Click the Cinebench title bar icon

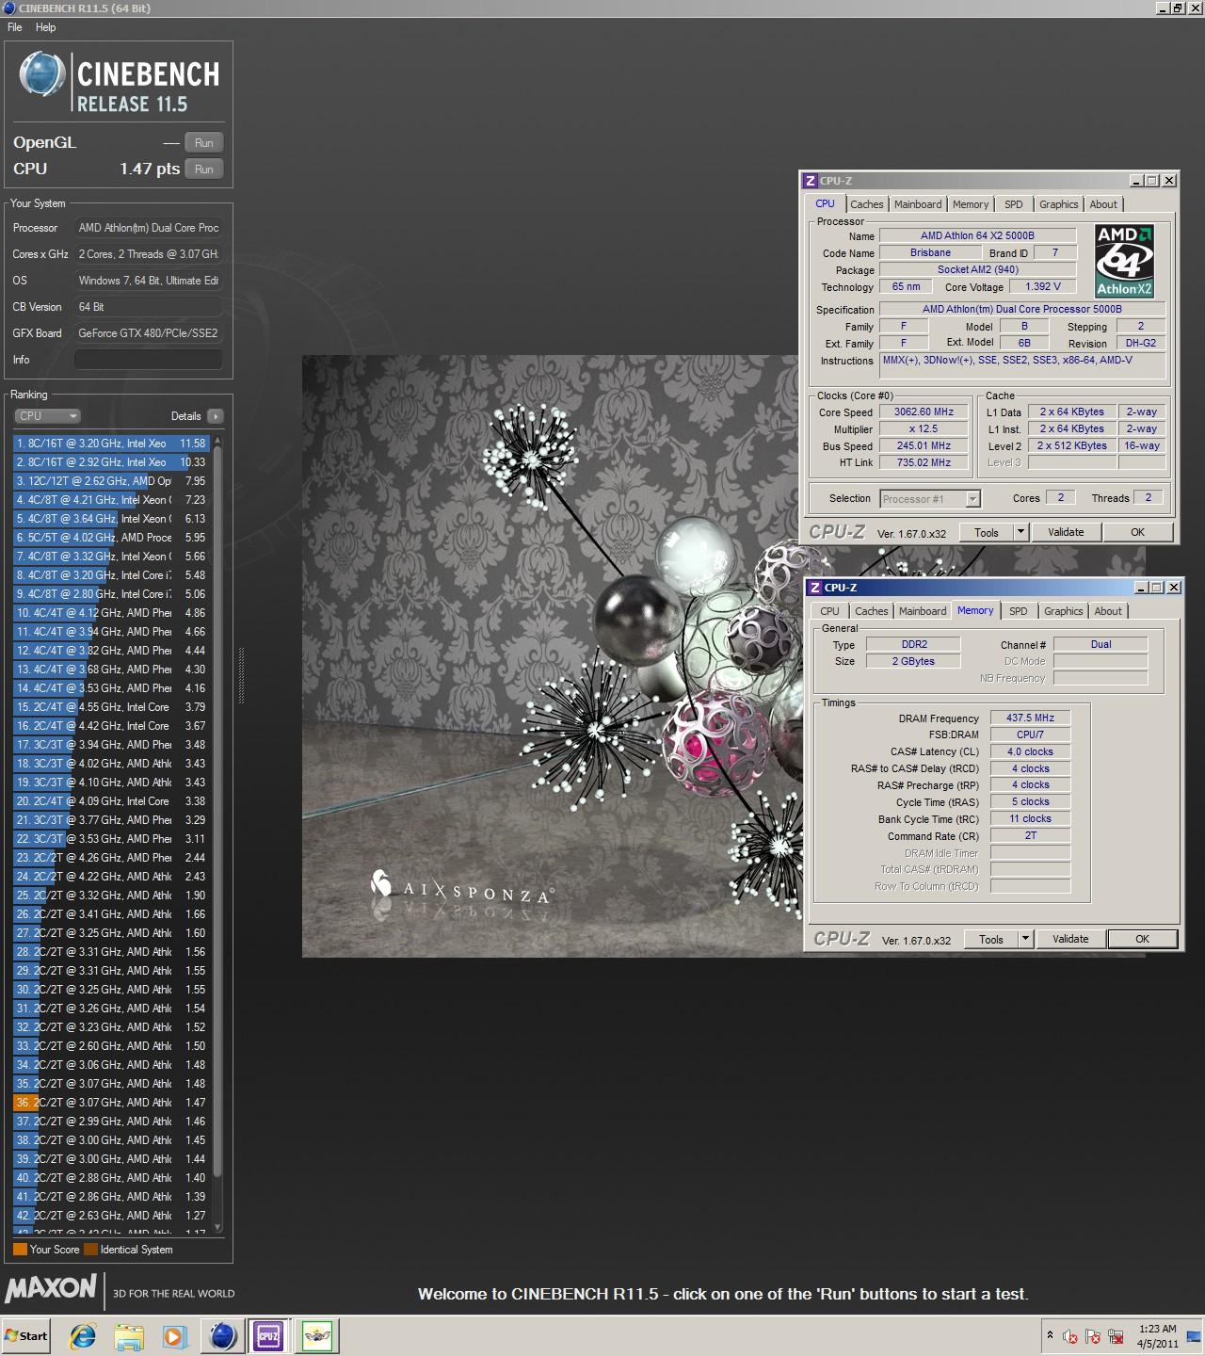(8, 8)
